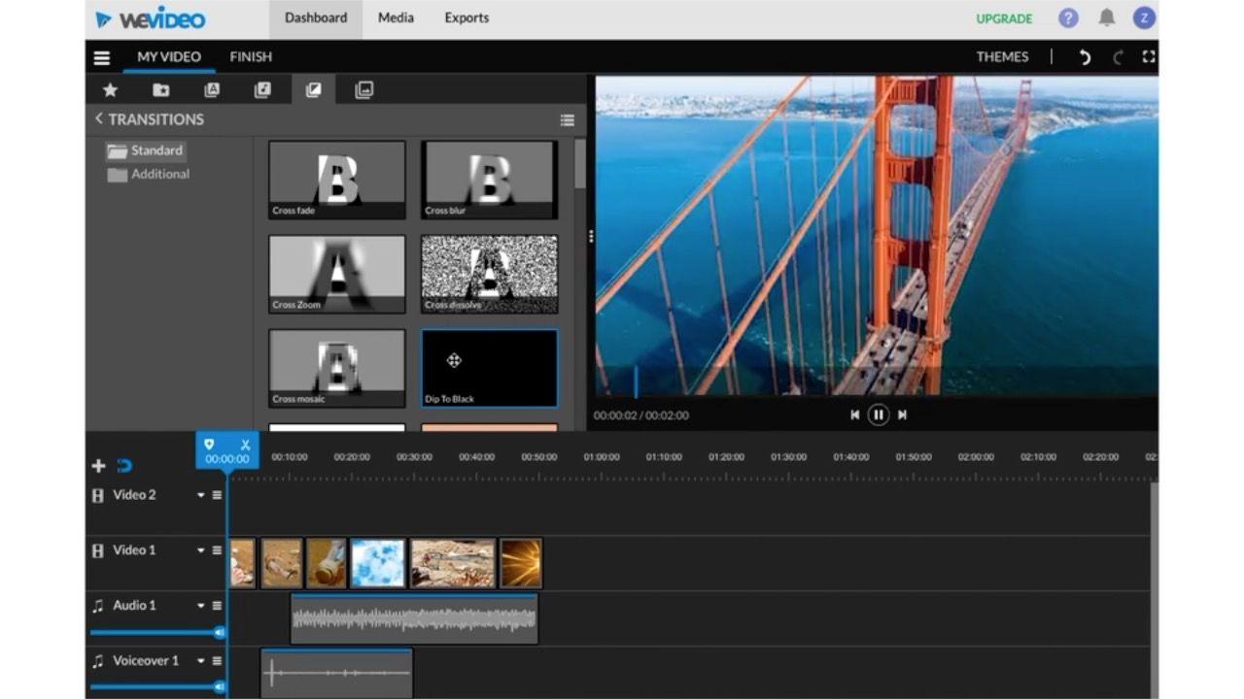Click the undo arrow icon
Screen dimensions: 1244x699
pos(1085,57)
